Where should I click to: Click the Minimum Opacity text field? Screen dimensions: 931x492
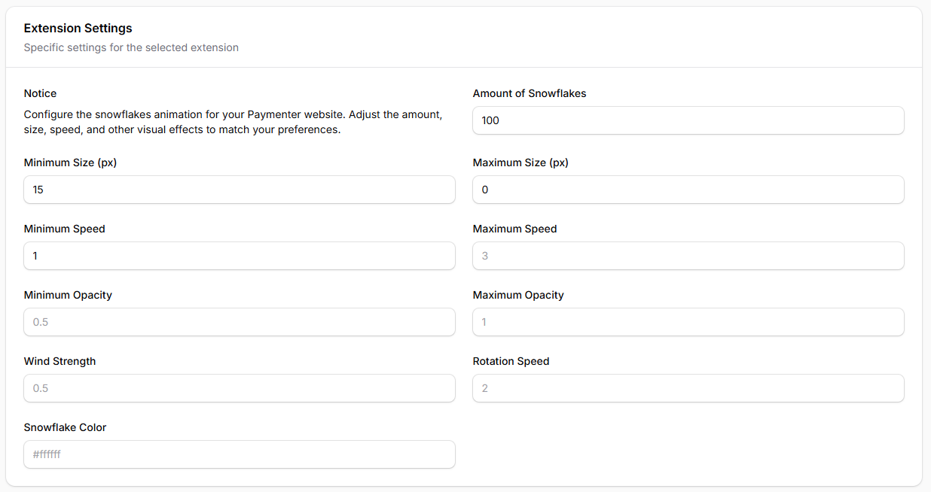[239, 322]
